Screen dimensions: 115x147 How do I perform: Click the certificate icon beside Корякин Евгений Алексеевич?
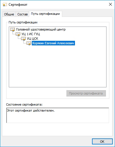click(29, 43)
